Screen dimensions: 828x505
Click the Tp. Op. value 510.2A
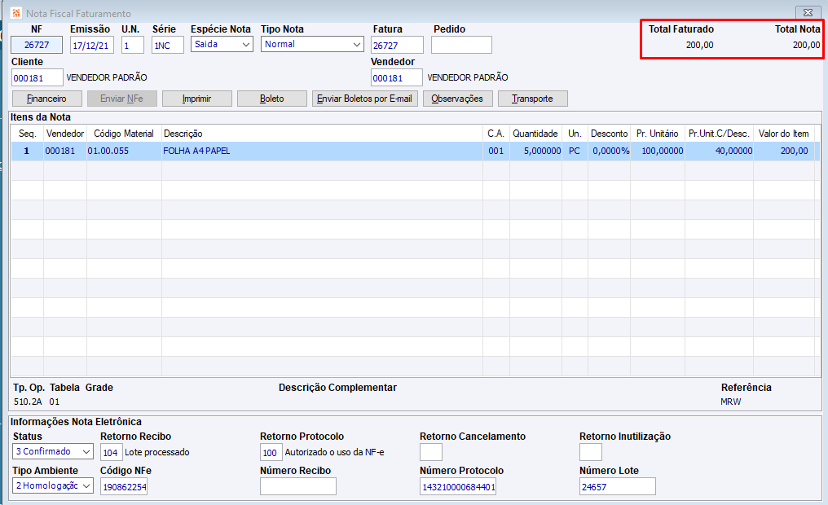[x=28, y=402]
